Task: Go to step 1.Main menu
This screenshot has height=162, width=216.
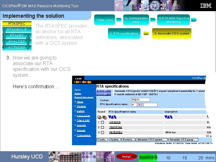Action: (105, 20)
